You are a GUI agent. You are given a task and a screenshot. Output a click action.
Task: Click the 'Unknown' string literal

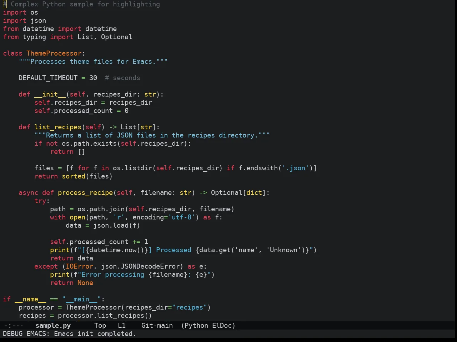(283, 250)
